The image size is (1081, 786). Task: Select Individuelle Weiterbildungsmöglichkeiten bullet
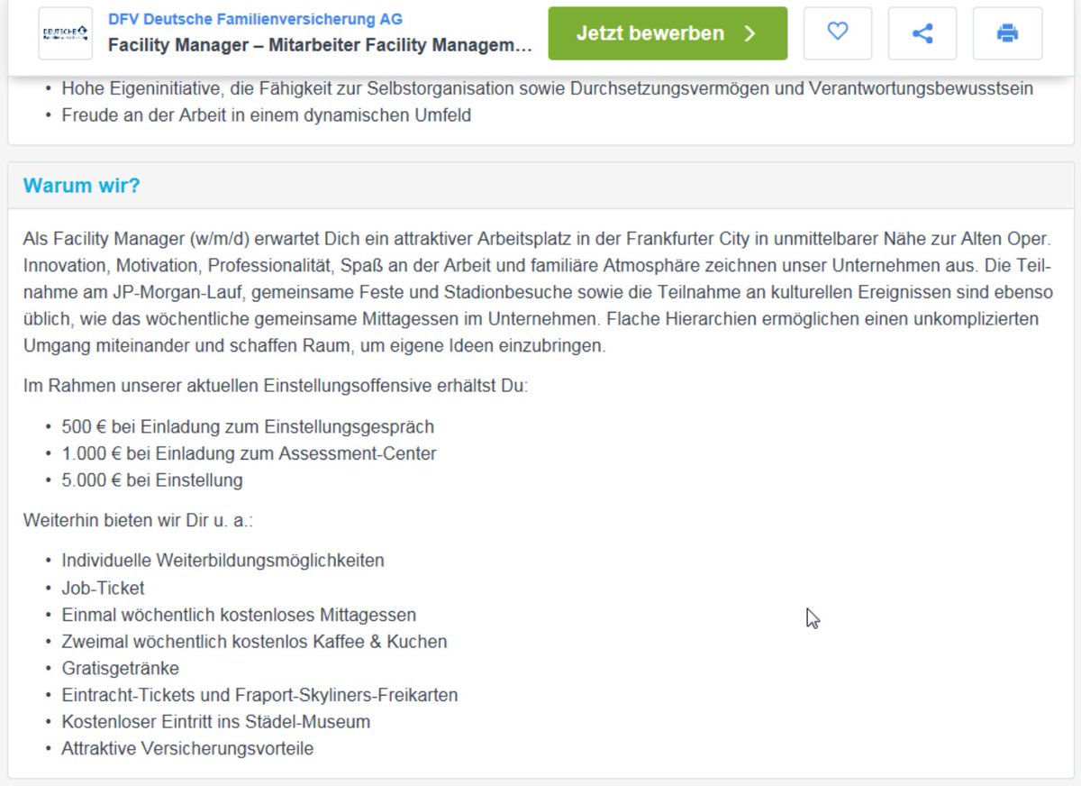223,561
